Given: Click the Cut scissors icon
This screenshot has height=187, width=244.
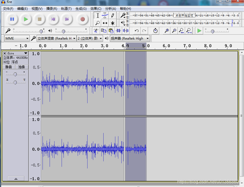Looking at the screenshot, I should click(x=96, y=31).
